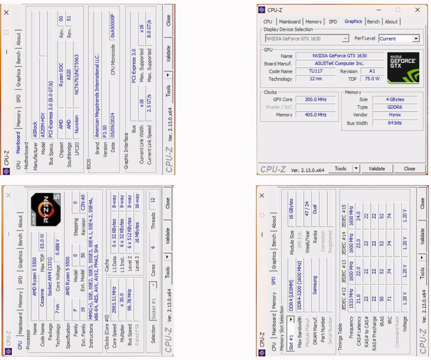Click the Core Speed value 2993.51 MHz
The height and width of the screenshot is (360, 431).
coord(113,299)
